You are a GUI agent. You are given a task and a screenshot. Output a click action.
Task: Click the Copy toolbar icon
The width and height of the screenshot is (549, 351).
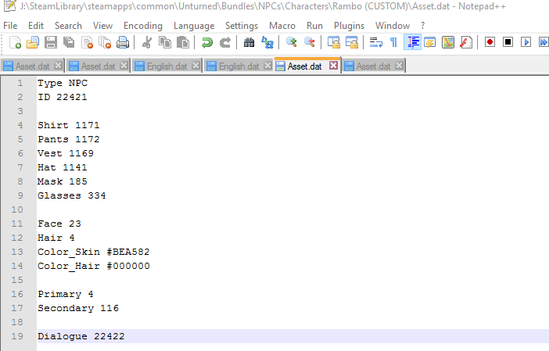coord(165,42)
